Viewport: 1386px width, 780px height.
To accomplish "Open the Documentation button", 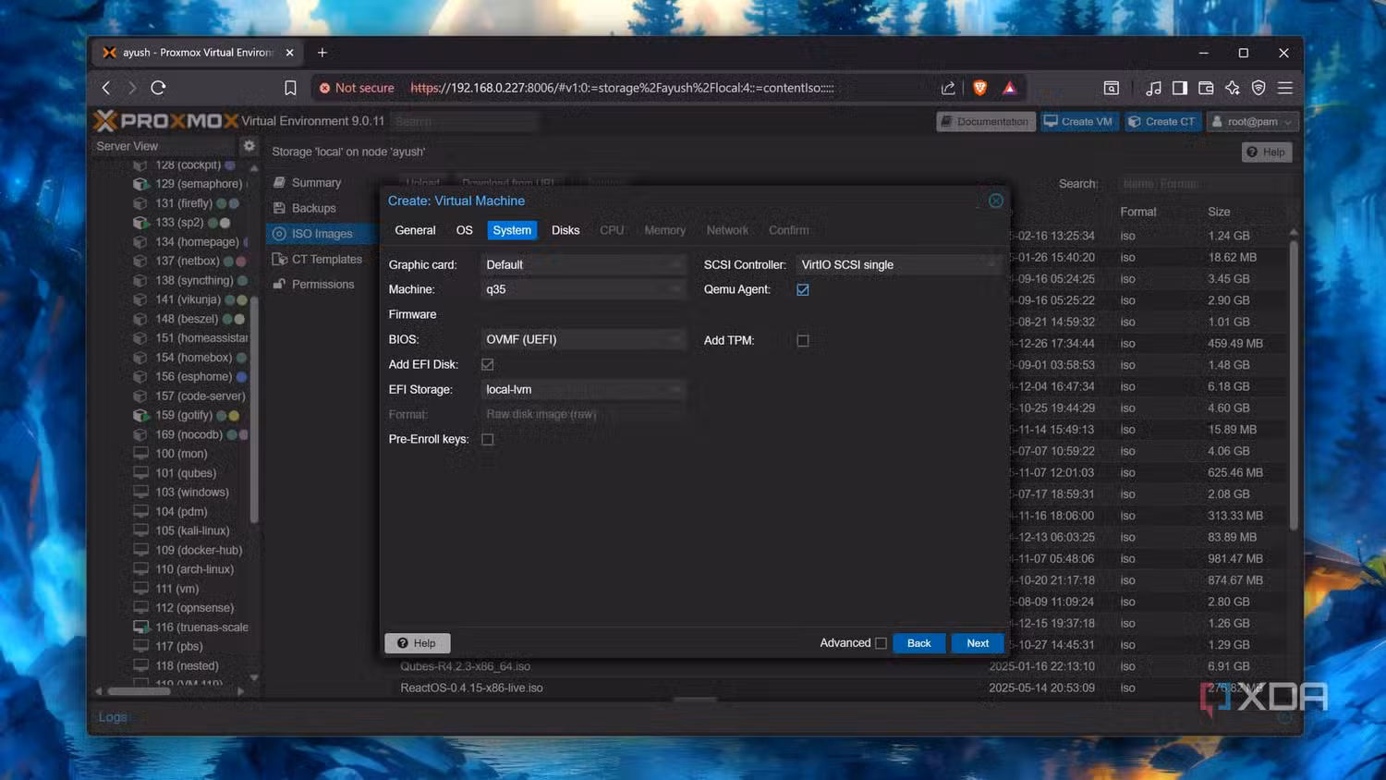I will 985,121.
